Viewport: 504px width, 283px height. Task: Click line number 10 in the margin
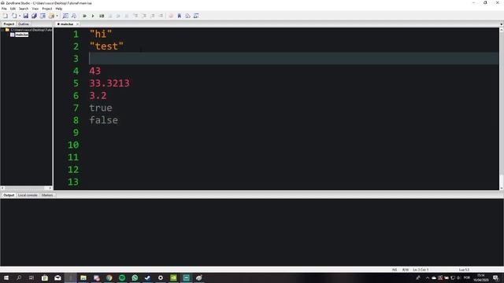[x=73, y=145]
